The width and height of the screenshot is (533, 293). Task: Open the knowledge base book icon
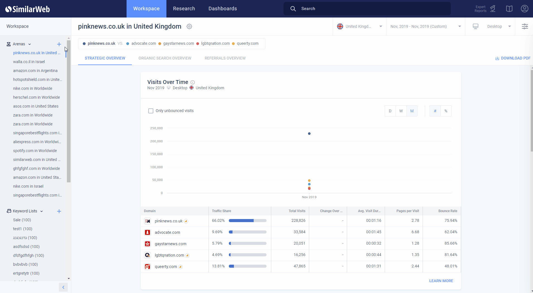509,9
